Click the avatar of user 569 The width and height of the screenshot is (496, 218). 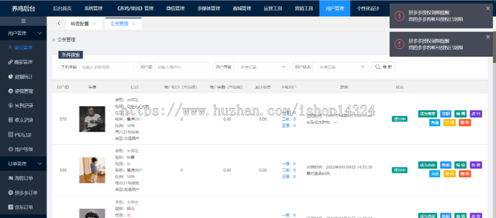92,170
